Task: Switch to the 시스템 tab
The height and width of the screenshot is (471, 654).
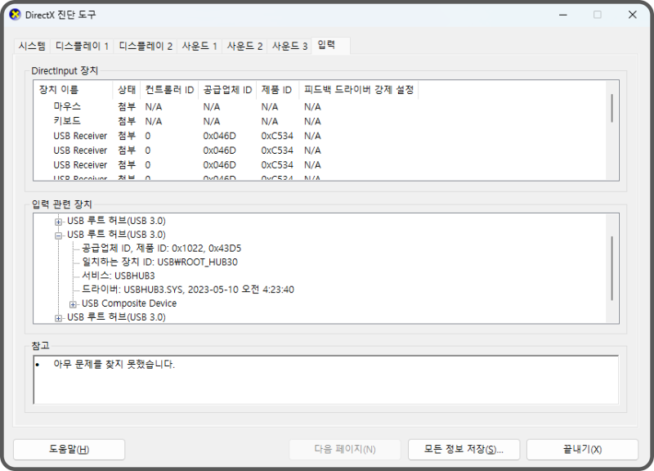Action: click(x=32, y=46)
